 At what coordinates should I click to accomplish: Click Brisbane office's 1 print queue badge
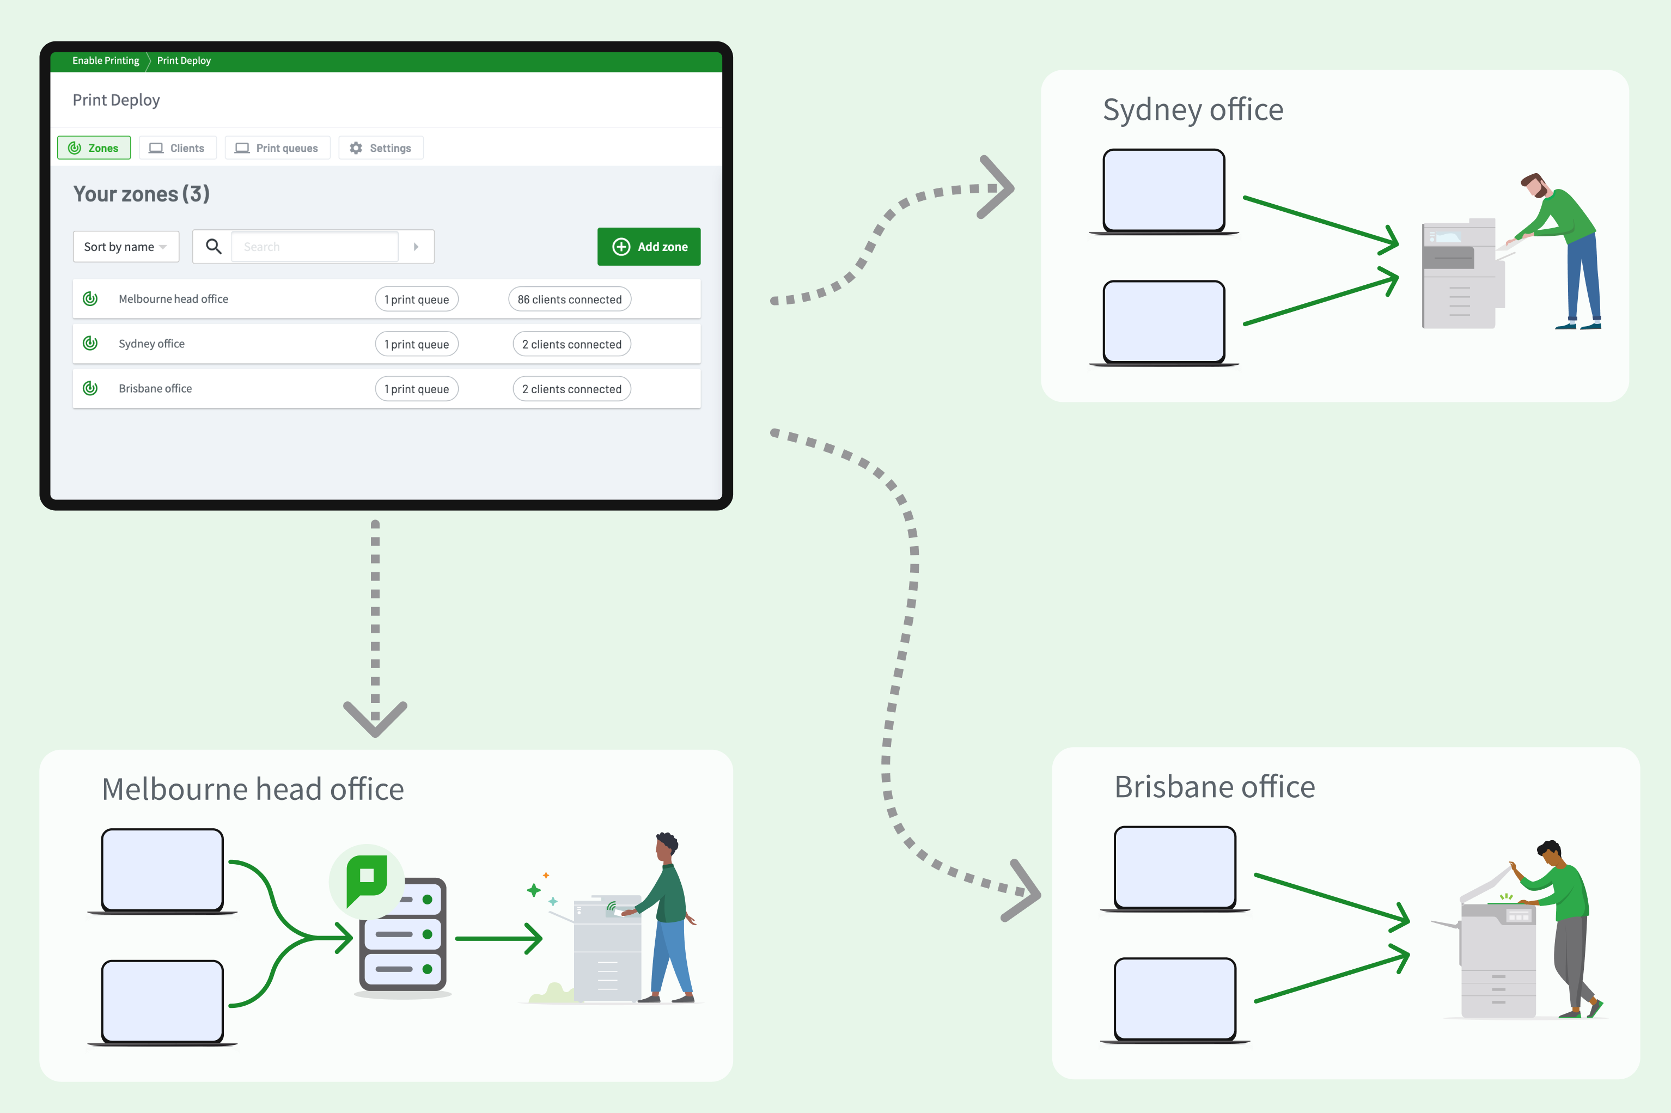click(417, 389)
